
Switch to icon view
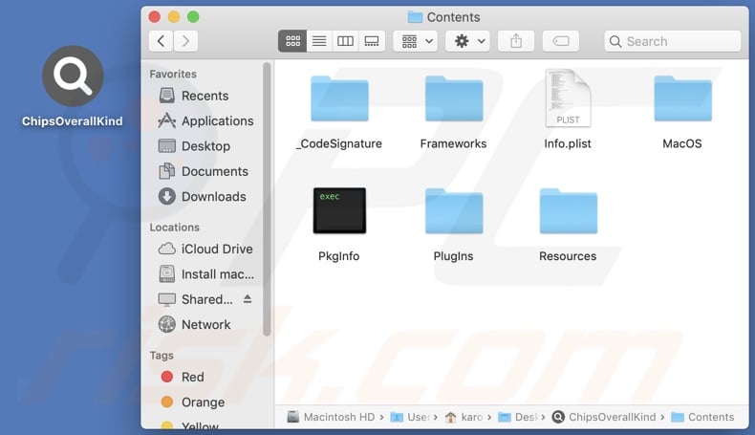292,41
